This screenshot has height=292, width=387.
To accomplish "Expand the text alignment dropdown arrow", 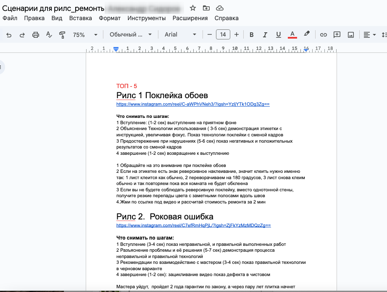I will click(x=374, y=35).
